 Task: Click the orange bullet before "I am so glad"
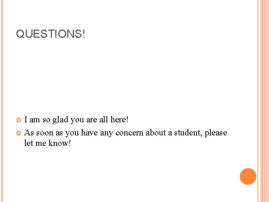[x=19, y=120]
